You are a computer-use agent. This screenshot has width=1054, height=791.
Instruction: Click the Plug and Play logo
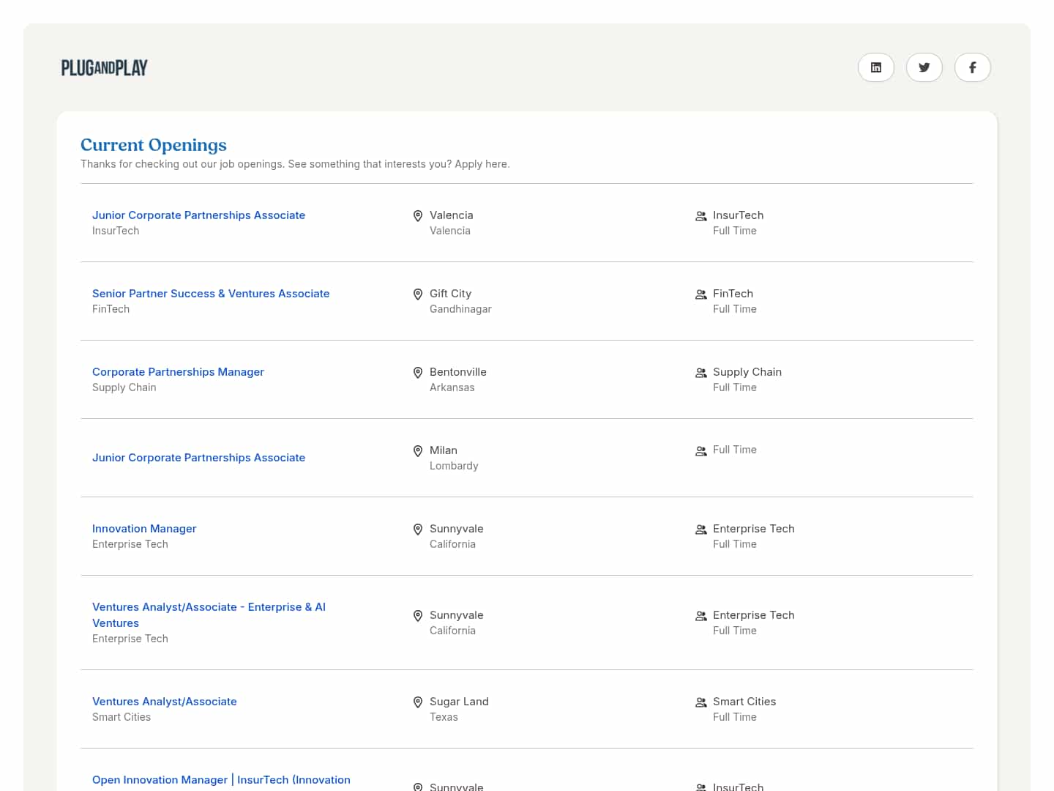pyautogui.click(x=105, y=68)
